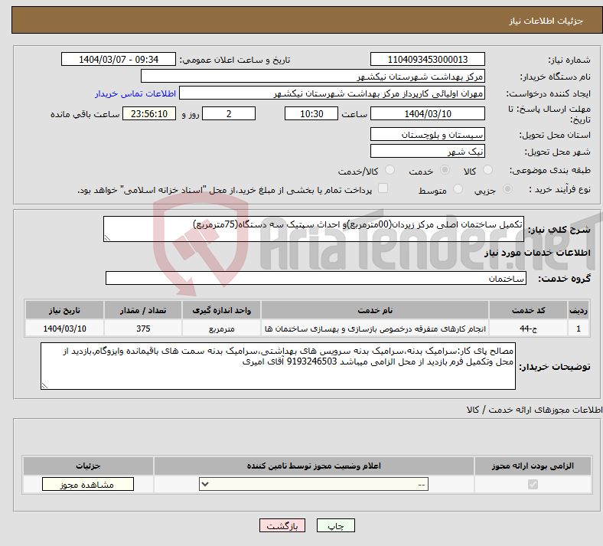Screen dimensions: 603x546
Task: Click the اعلام وضعیت مجوز column header
Action: point(314,466)
